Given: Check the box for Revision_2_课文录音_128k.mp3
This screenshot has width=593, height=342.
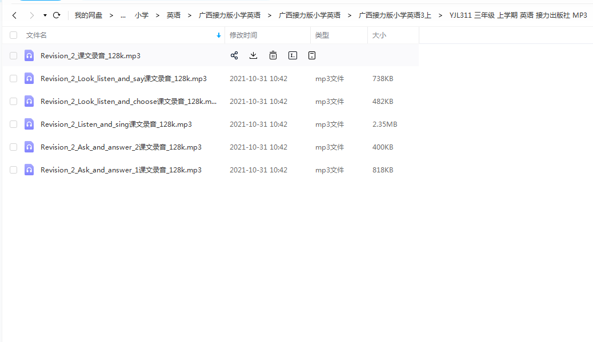Looking at the screenshot, I should (14, 55).
